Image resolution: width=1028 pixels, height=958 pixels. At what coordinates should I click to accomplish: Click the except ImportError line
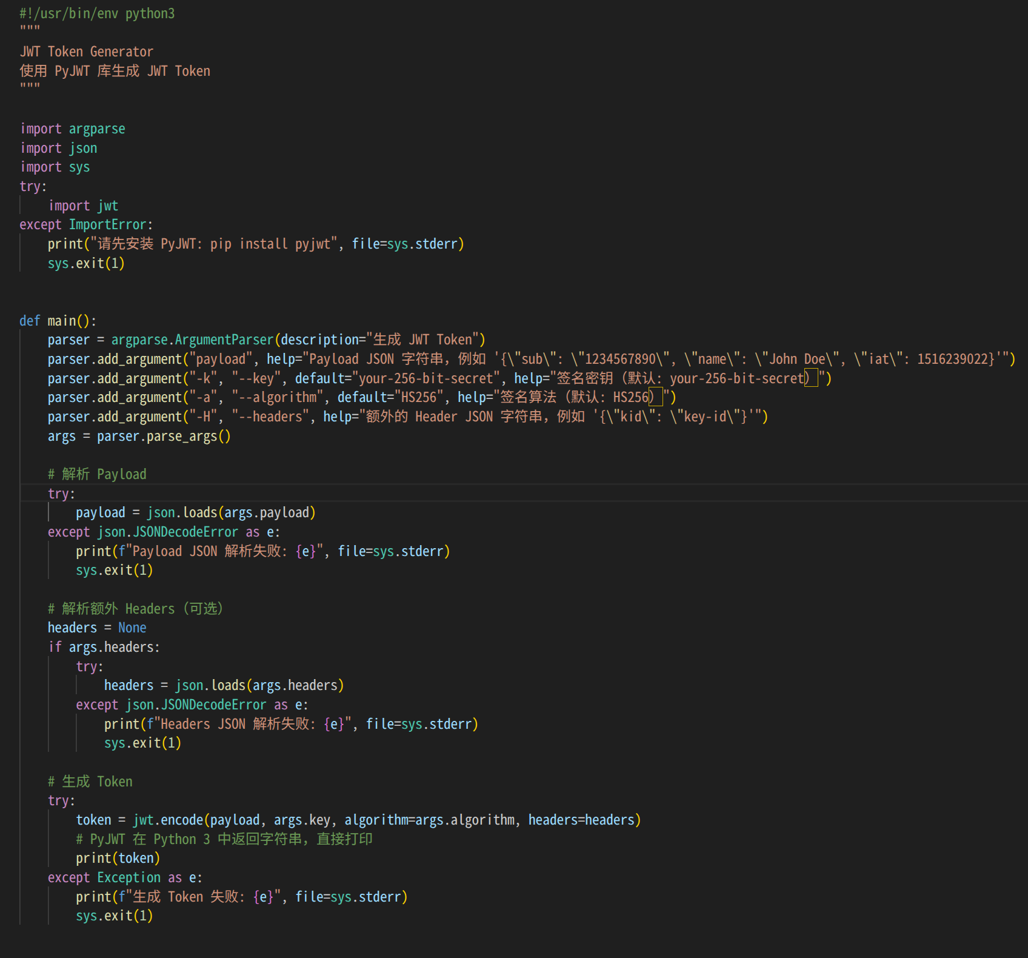click(86, 224)
